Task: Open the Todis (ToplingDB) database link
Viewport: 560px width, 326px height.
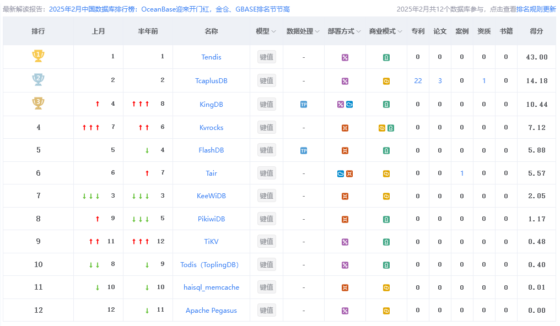Action: pos(209,265)
